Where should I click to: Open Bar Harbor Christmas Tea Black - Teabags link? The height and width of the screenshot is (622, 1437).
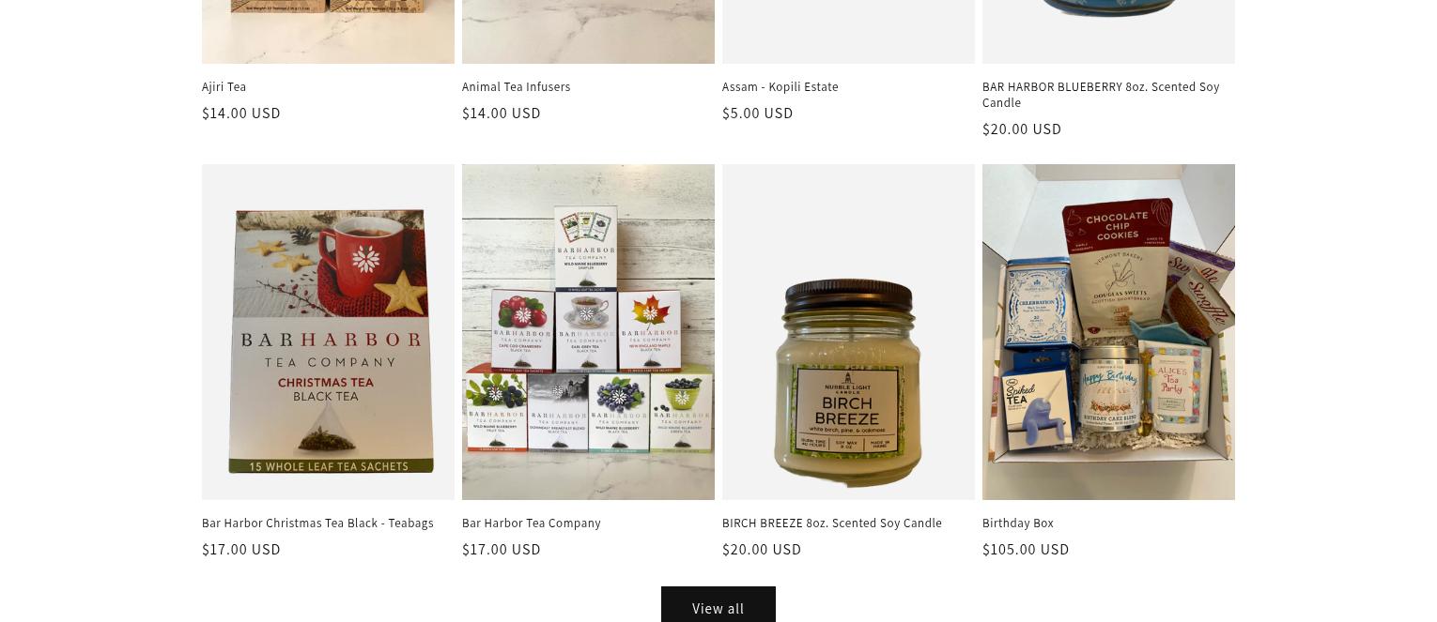(x=317, y=523)
